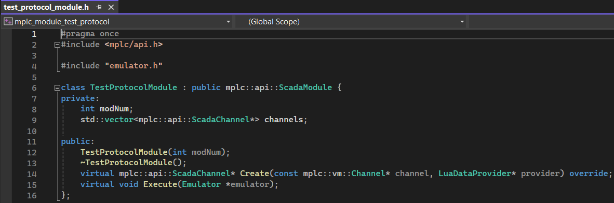The image size is (614, 203).
Task: Click the 'Create' method name
Action: 255,173
